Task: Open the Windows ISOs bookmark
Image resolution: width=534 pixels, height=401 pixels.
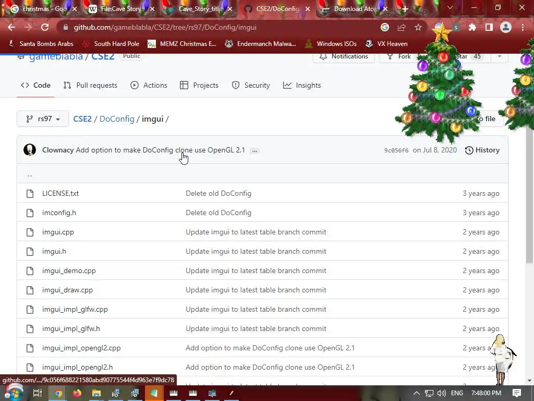Action: click(331, 44)
